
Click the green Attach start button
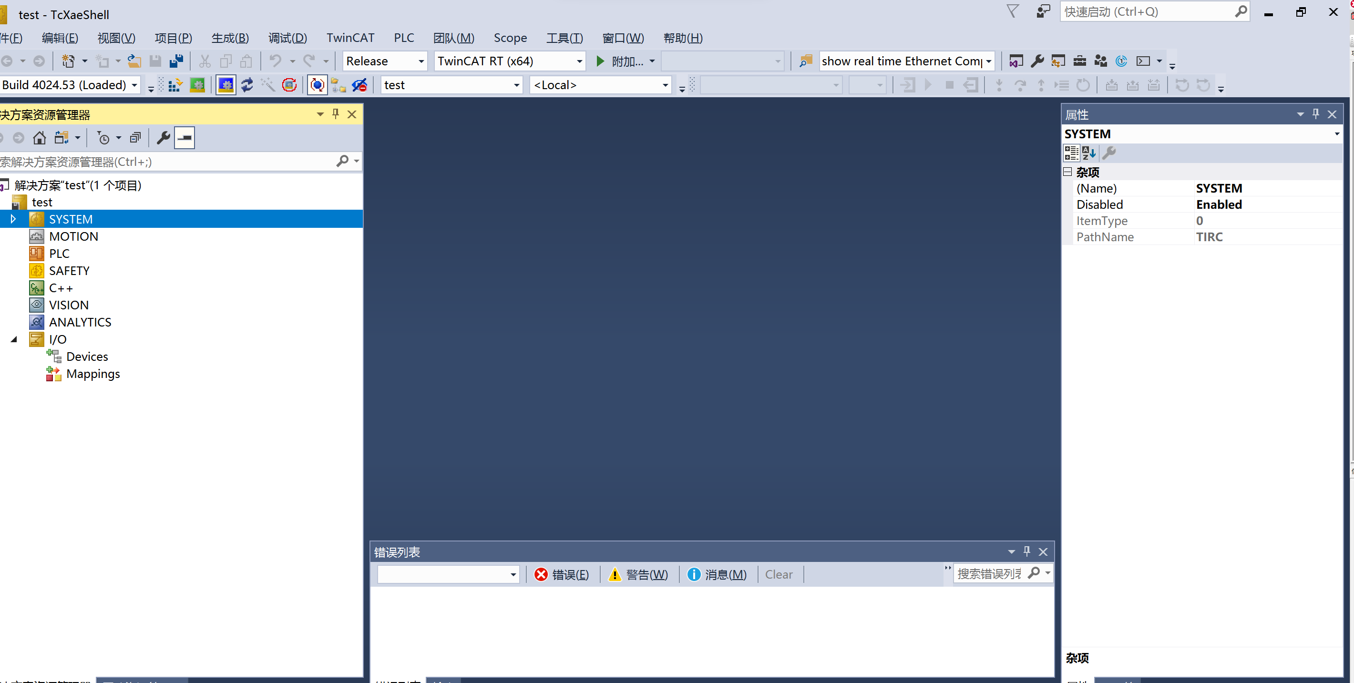tap(600, 61)
